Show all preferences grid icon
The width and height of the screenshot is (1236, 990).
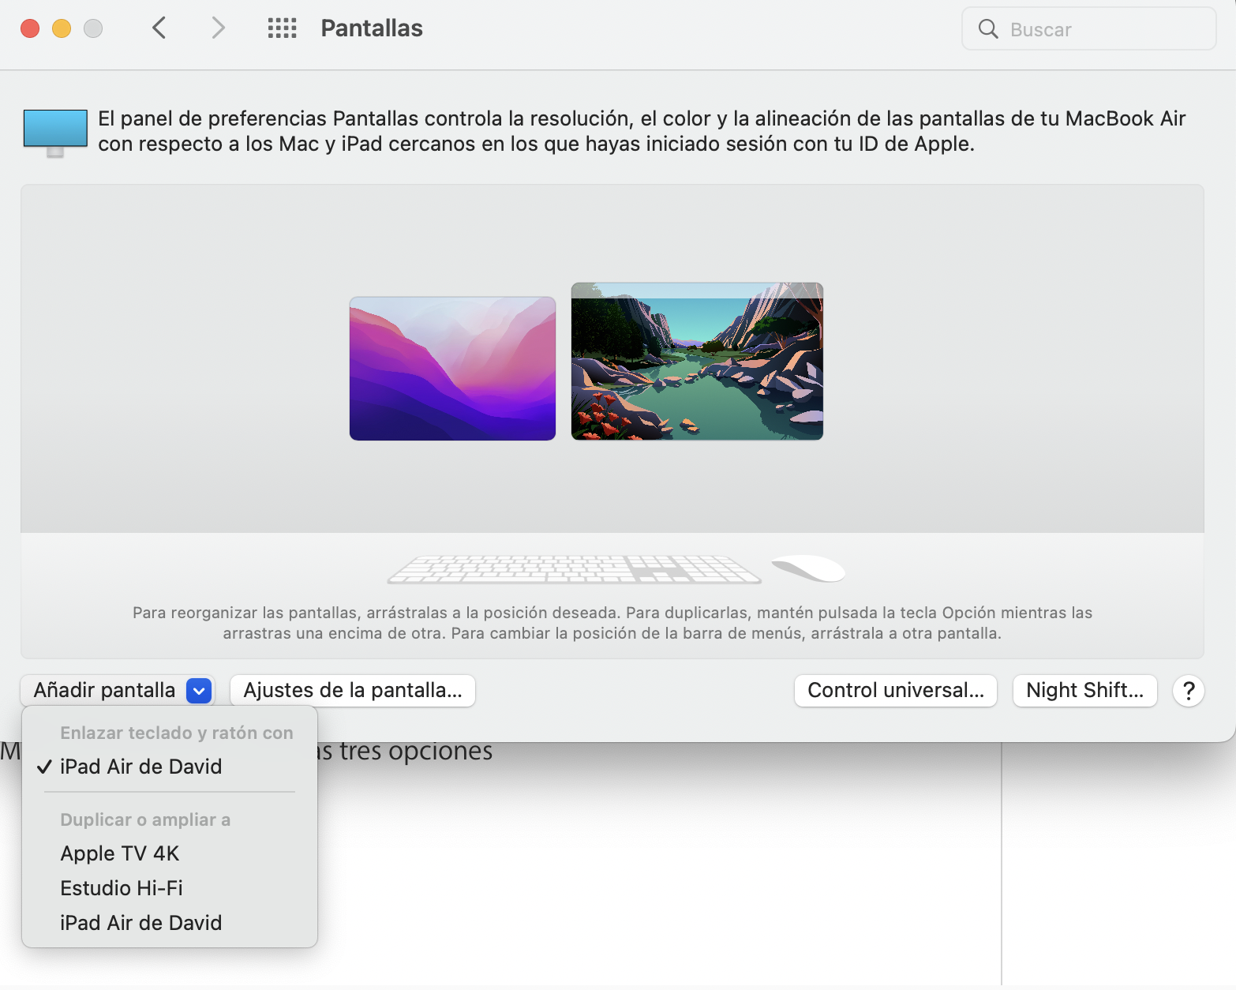click(282, 28)
